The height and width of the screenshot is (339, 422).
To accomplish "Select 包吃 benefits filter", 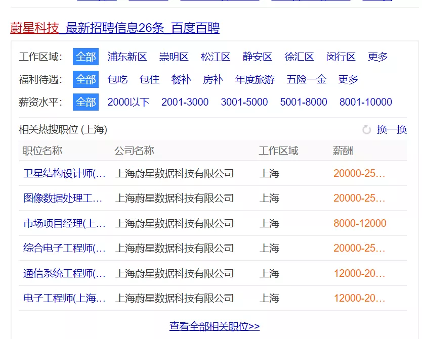I will click(117, 79).
